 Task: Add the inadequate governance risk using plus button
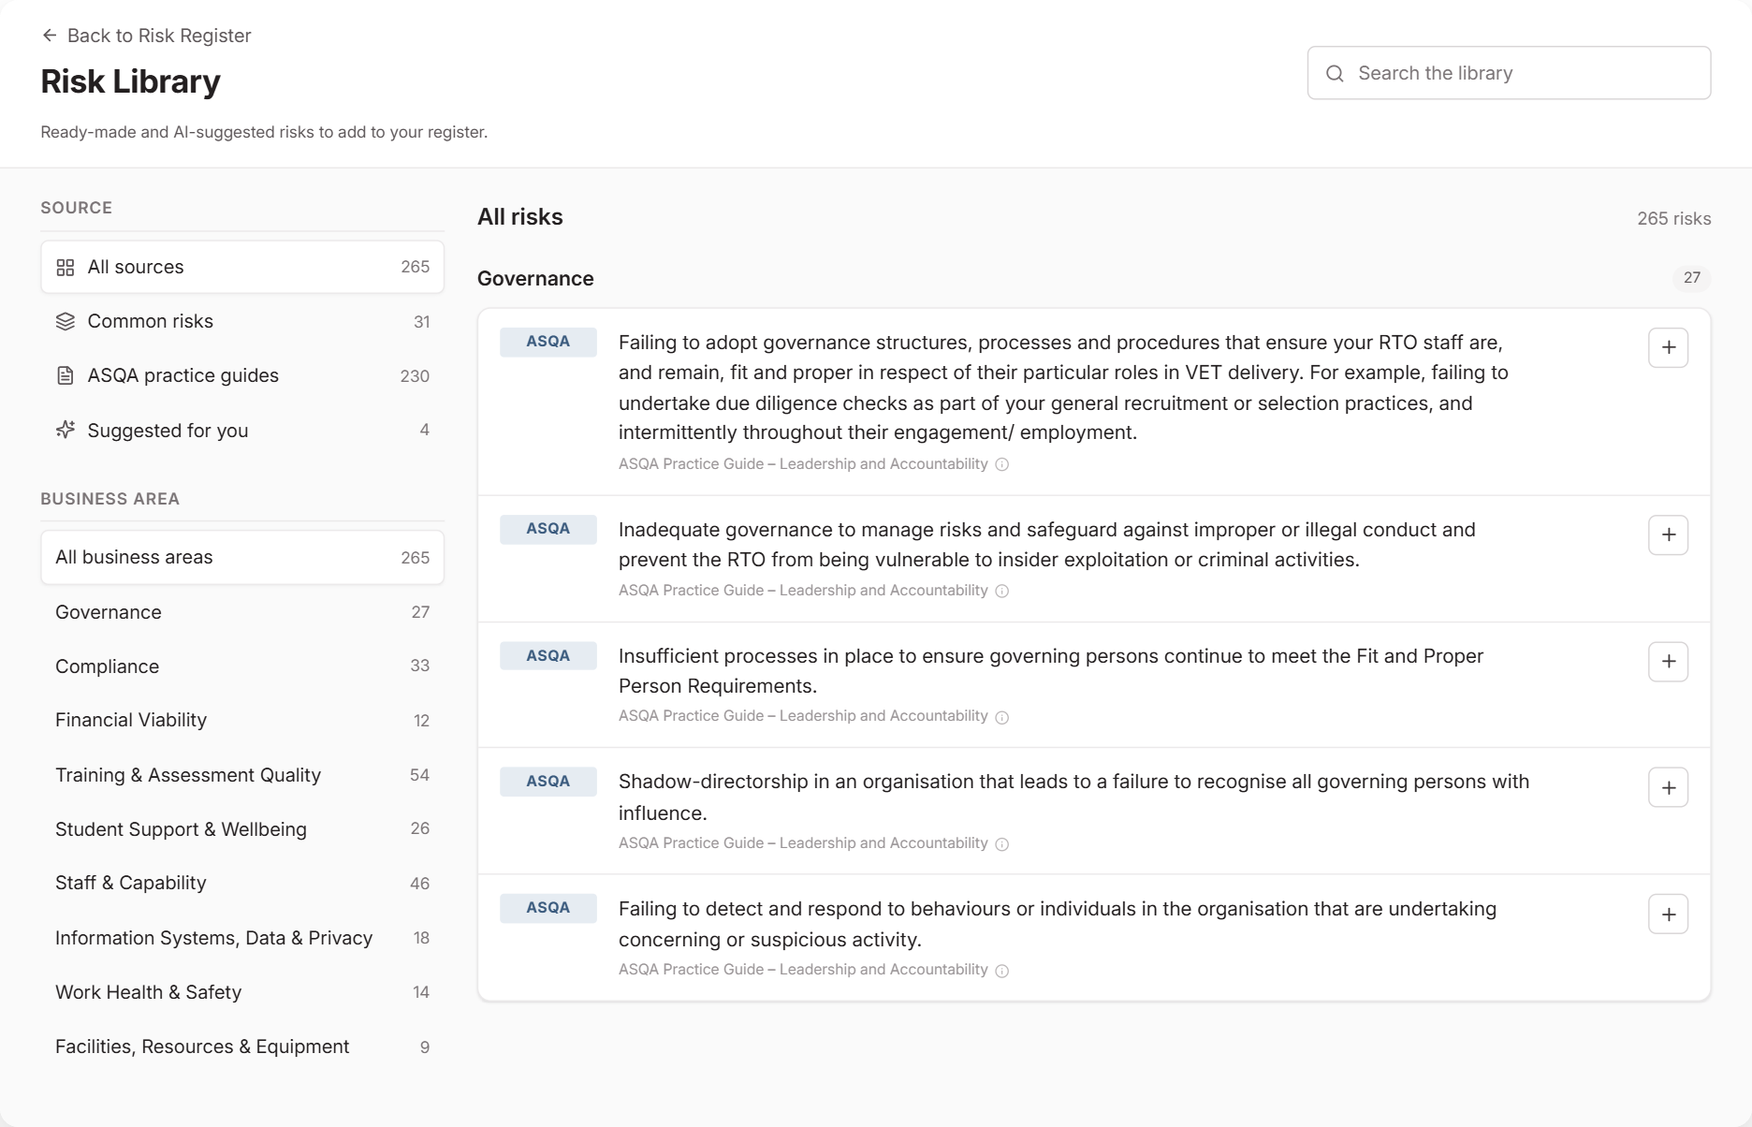pos(1668,534)
